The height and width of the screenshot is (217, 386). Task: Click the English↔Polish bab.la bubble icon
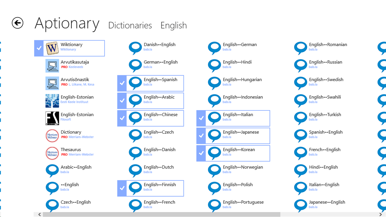click(214, 188)
